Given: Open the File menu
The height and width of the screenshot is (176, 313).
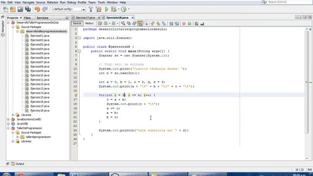Looking at the screenshot, I should (3, 2).
